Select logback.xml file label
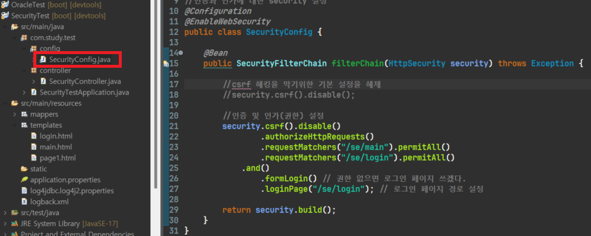 49,202
